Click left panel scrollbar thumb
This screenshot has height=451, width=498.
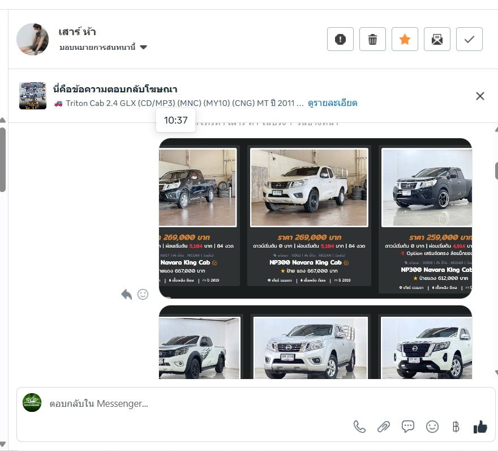[2, 159]
